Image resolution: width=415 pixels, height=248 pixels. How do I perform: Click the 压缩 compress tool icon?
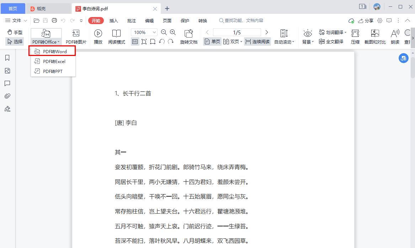point(355,36)
